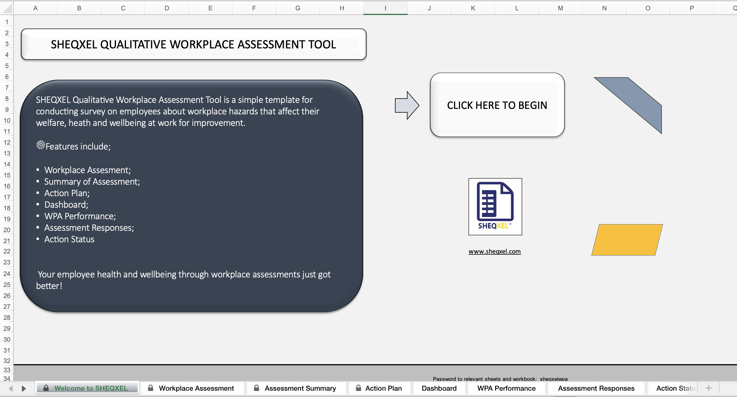Select row 30 header

[7, 339]
